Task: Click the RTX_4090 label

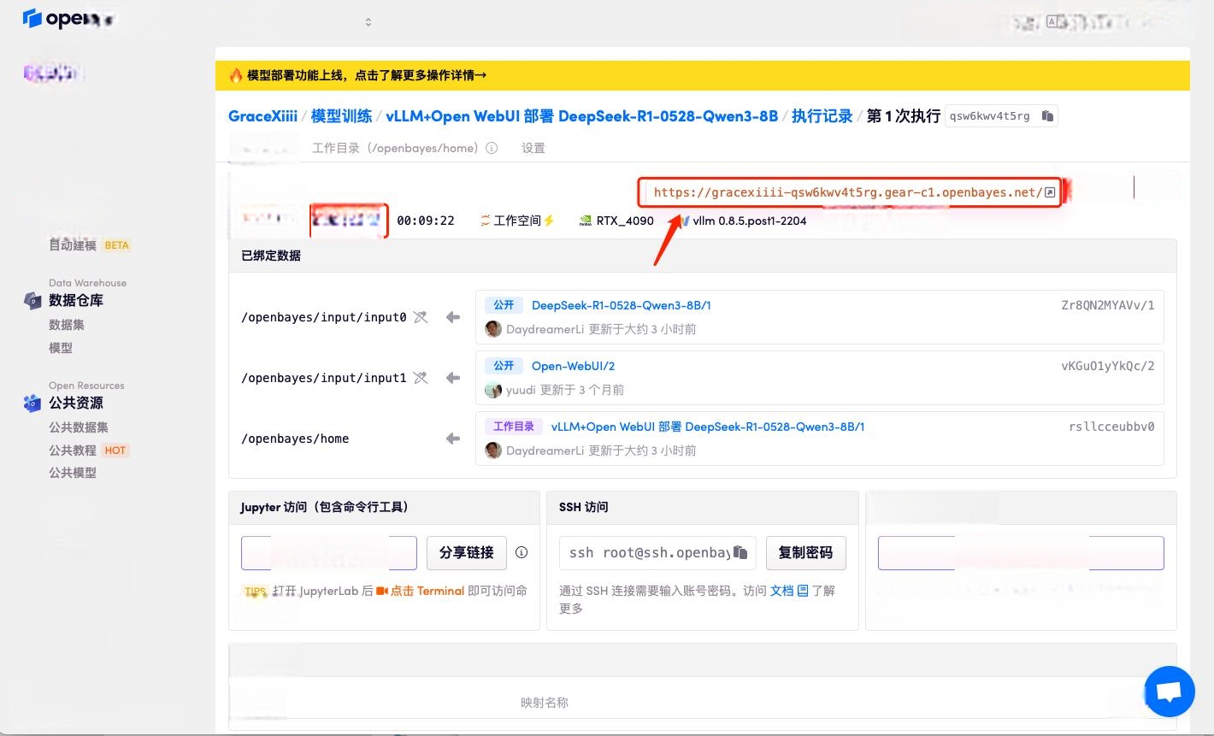Action: [625, 221]
